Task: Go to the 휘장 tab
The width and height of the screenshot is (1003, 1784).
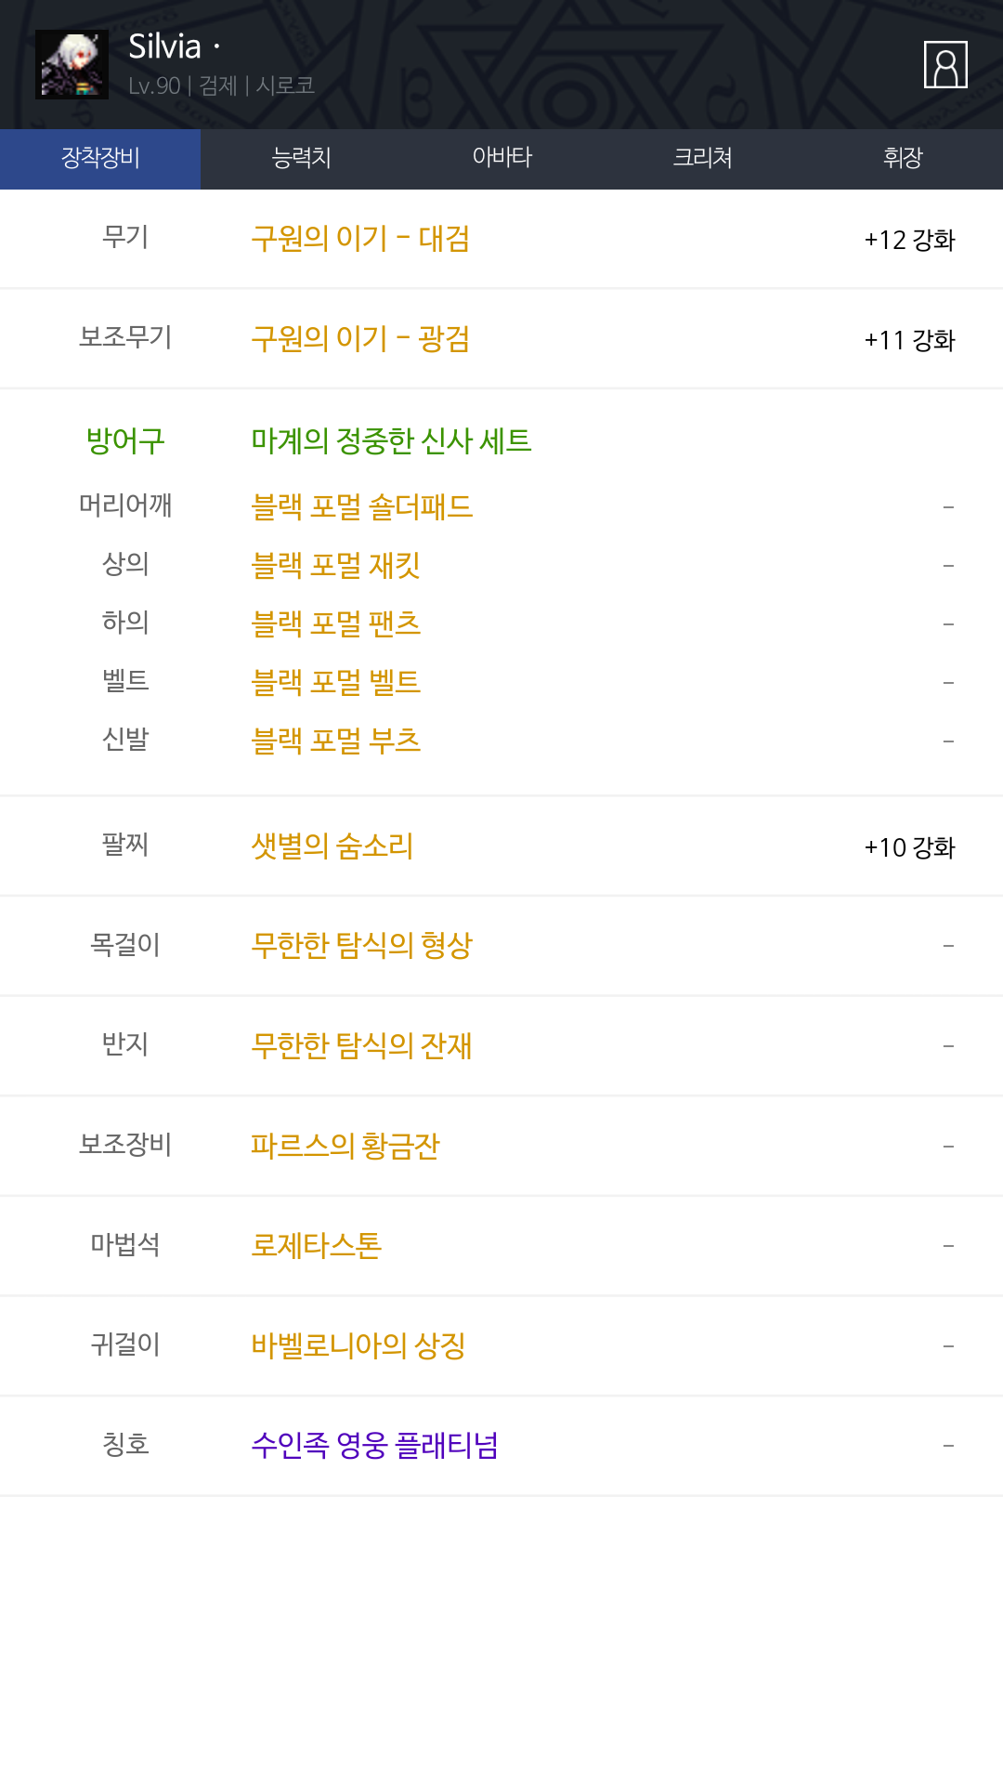Action: pos(903,159)
